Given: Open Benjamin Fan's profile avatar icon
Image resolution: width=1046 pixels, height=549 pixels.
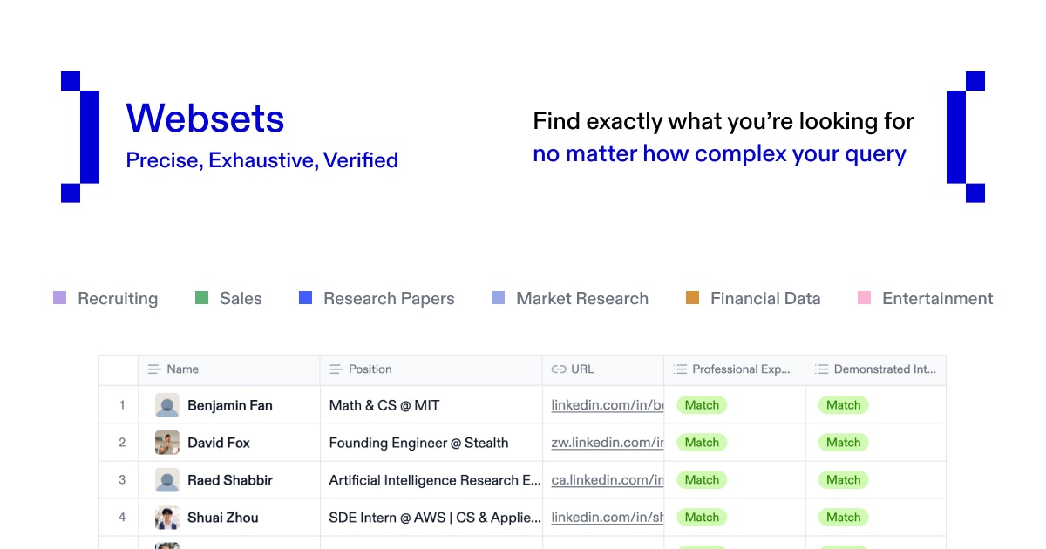Looking at the screenshot, I should click(x=168, y=404).
